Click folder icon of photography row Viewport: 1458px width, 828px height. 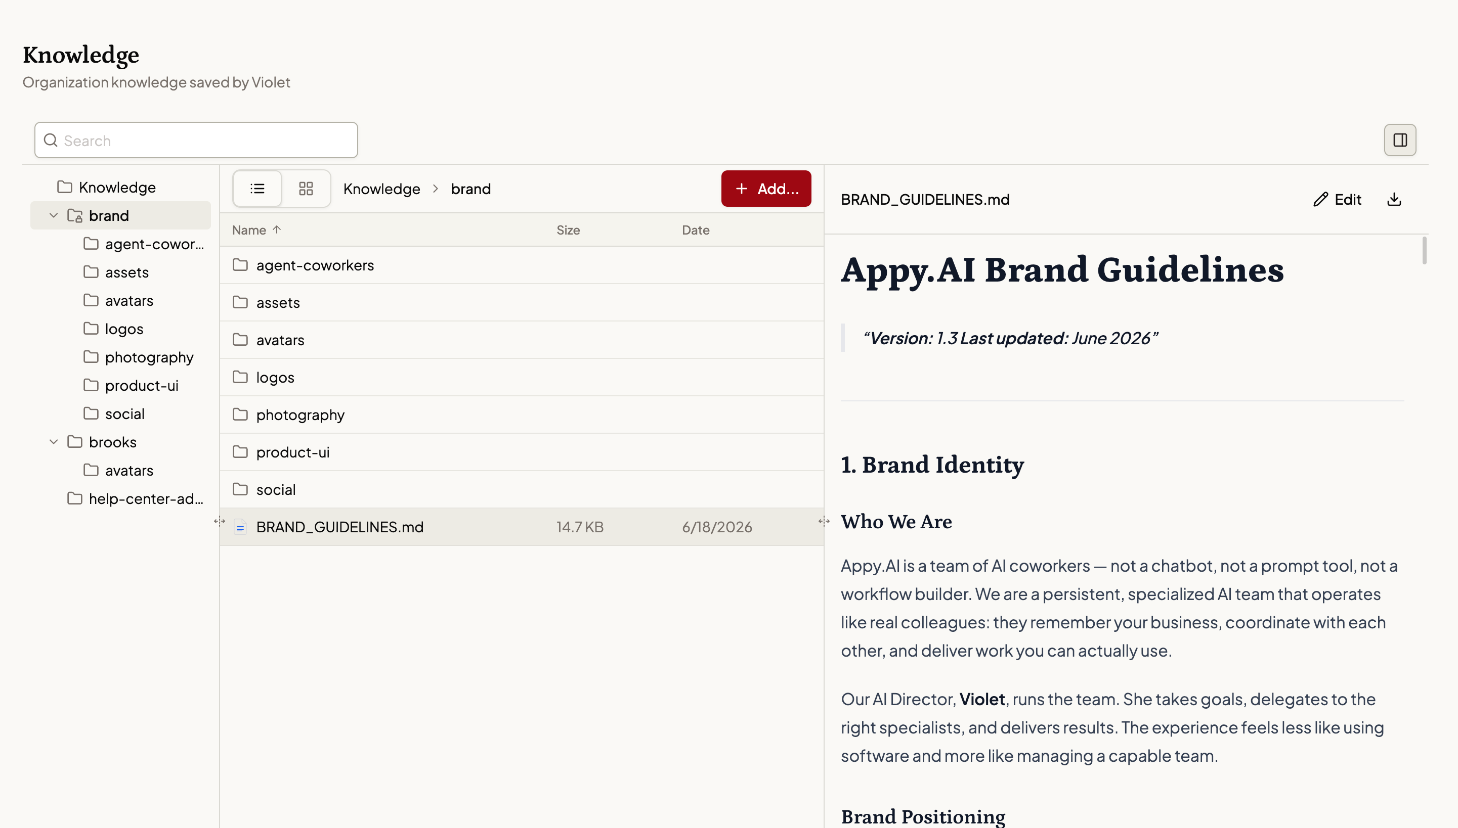coord(240,414)
